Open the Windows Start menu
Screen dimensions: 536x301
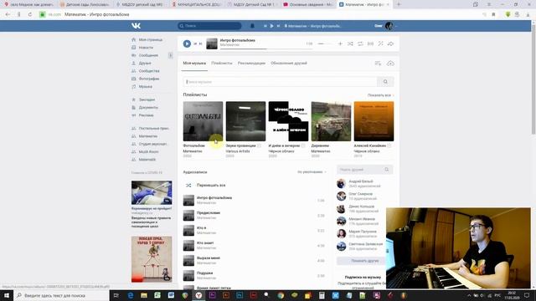(x=7, y=295)
